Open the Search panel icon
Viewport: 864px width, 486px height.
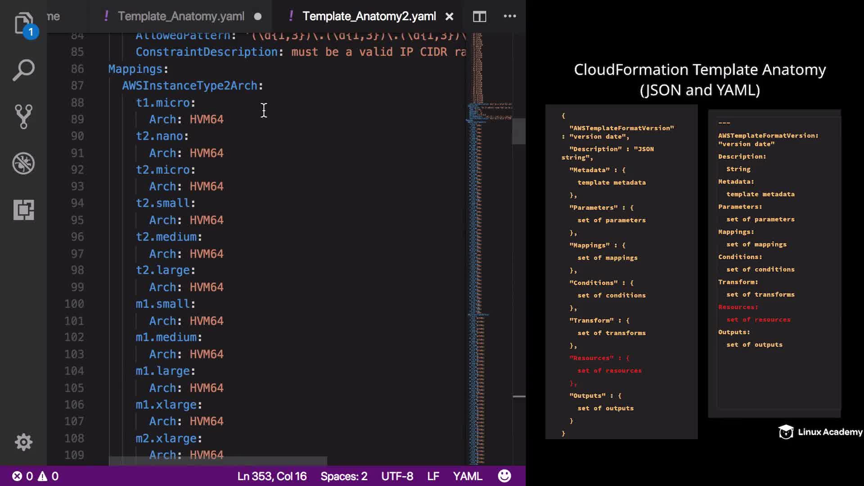(23, 70)
